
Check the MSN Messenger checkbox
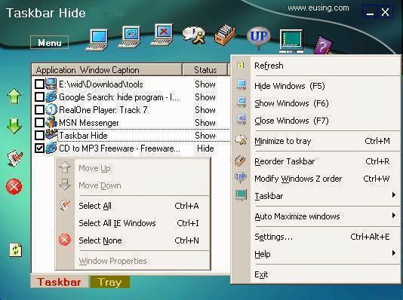[x=39, y=122]
